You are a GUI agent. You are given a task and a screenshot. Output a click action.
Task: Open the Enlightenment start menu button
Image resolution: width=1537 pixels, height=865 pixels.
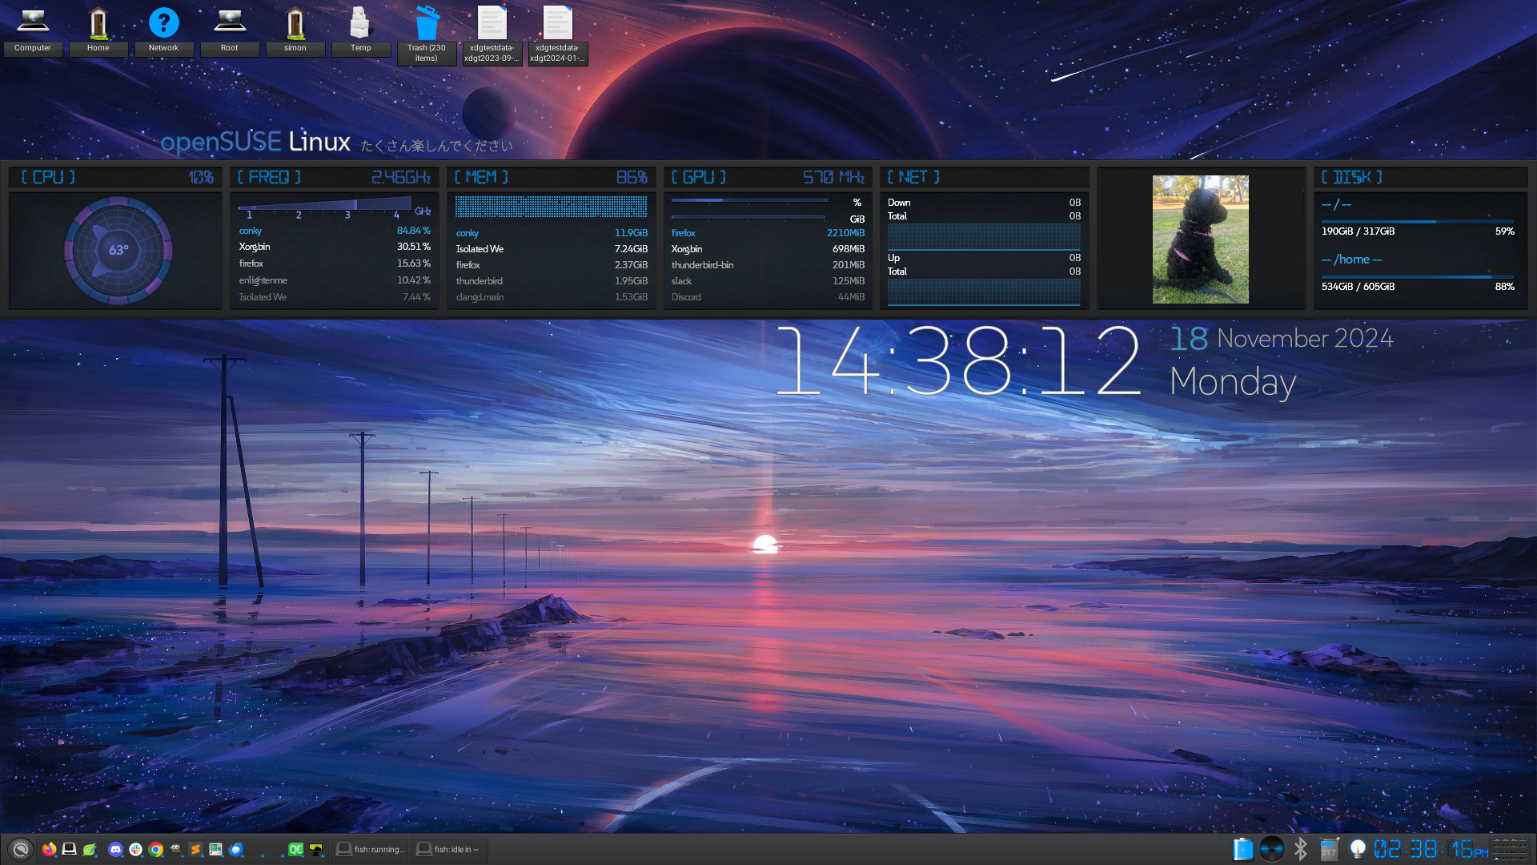[x=21, y=849]
